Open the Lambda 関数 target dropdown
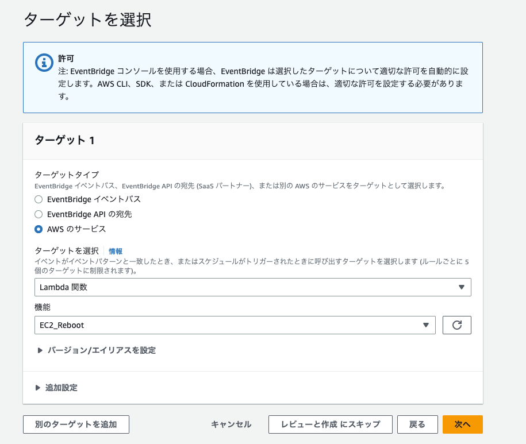Screen dimensions: 526x444 pyautogui.click(x=253, y=287)
